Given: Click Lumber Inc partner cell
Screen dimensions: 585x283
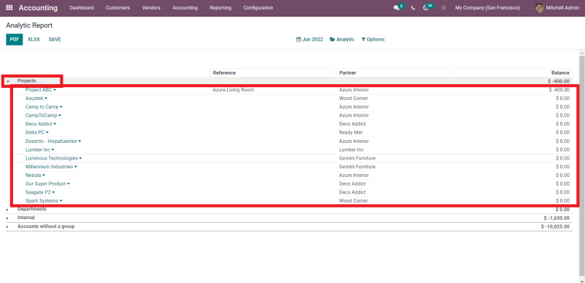Looking at the screenshot, I should click(351, 150).
